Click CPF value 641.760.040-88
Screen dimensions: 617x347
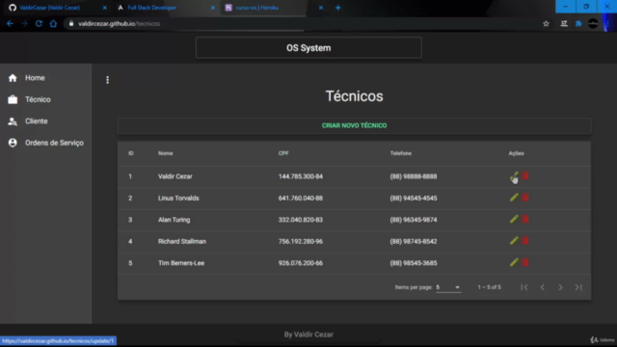(x=300, y=198)
